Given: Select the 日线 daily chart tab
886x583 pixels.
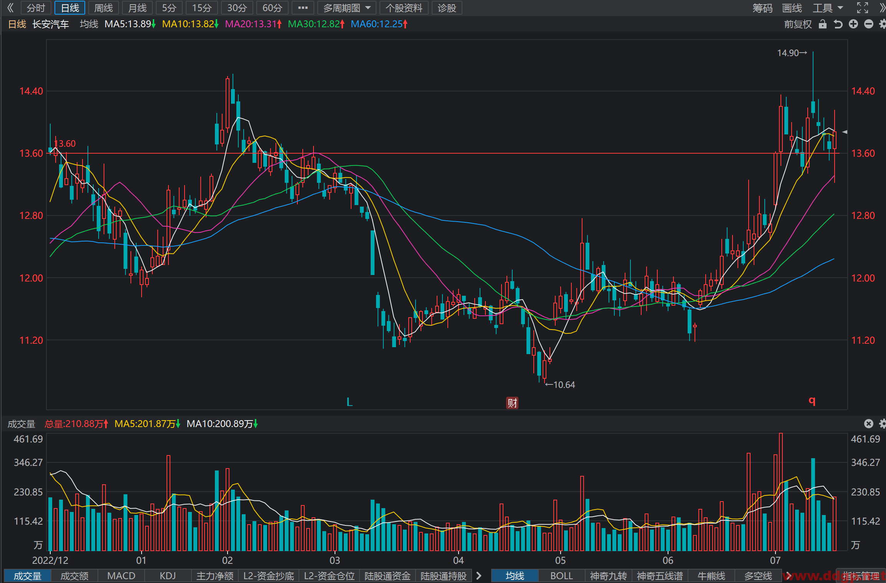Looking at the screenshot, I should tap(70, 8).
